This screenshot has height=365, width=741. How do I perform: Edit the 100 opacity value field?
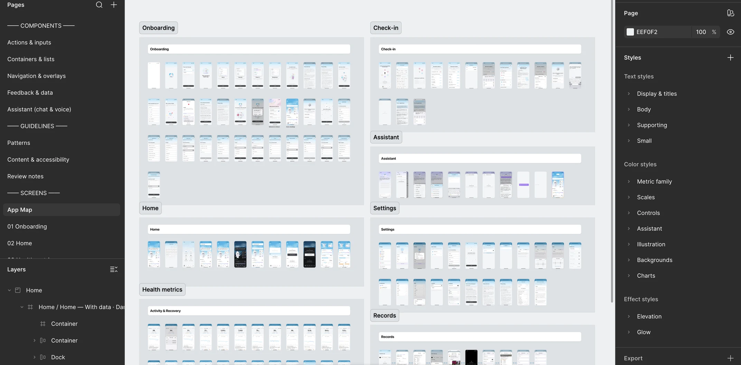tap(701, 32)
